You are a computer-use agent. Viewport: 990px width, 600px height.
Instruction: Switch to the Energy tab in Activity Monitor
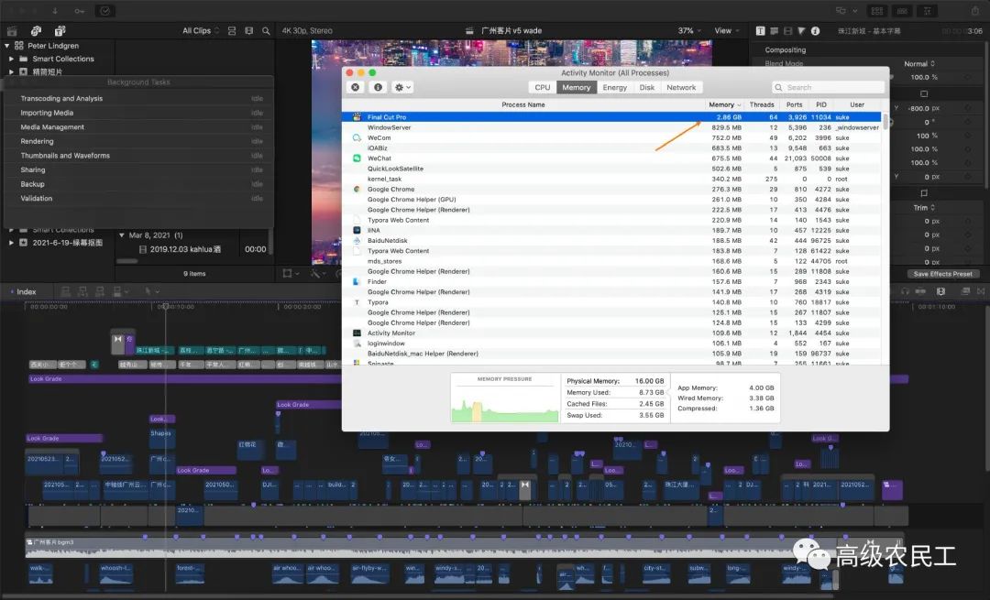click(x=614, y=88)
